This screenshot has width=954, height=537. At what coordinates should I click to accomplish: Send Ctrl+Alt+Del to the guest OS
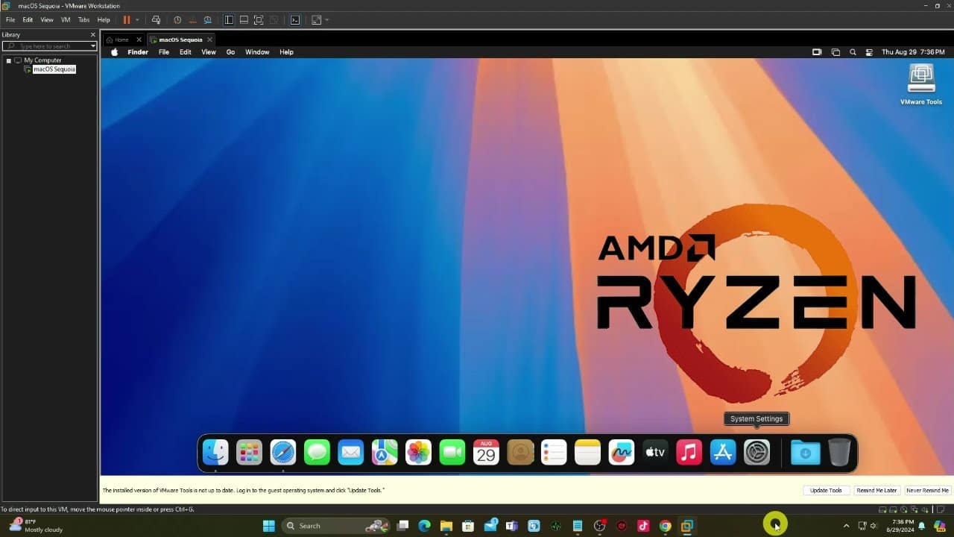156,20
